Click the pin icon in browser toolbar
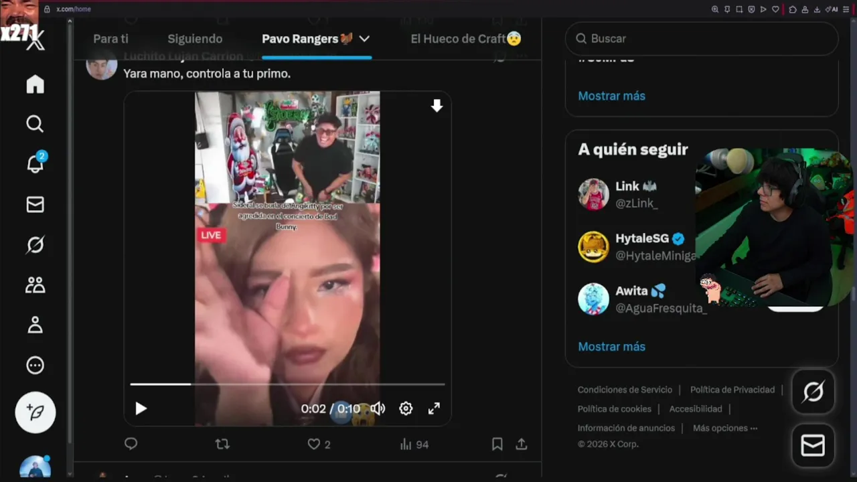 pos(727,9)
